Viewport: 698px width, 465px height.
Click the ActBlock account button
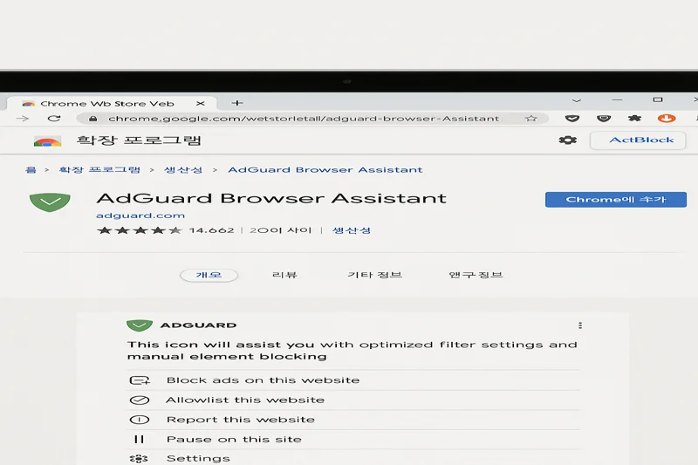[638, 140]
